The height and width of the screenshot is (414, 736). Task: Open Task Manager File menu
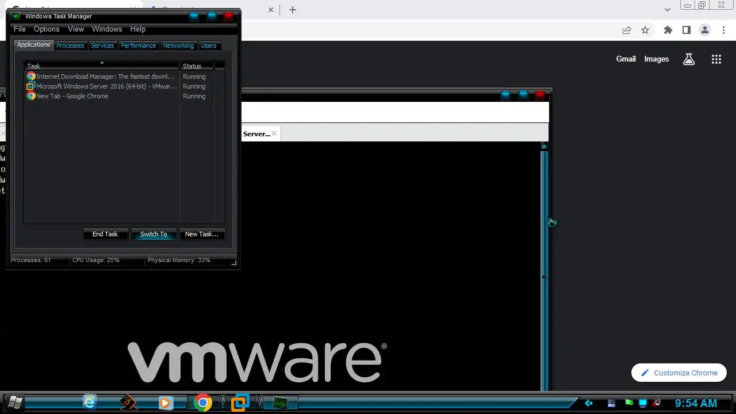[20, 29]
